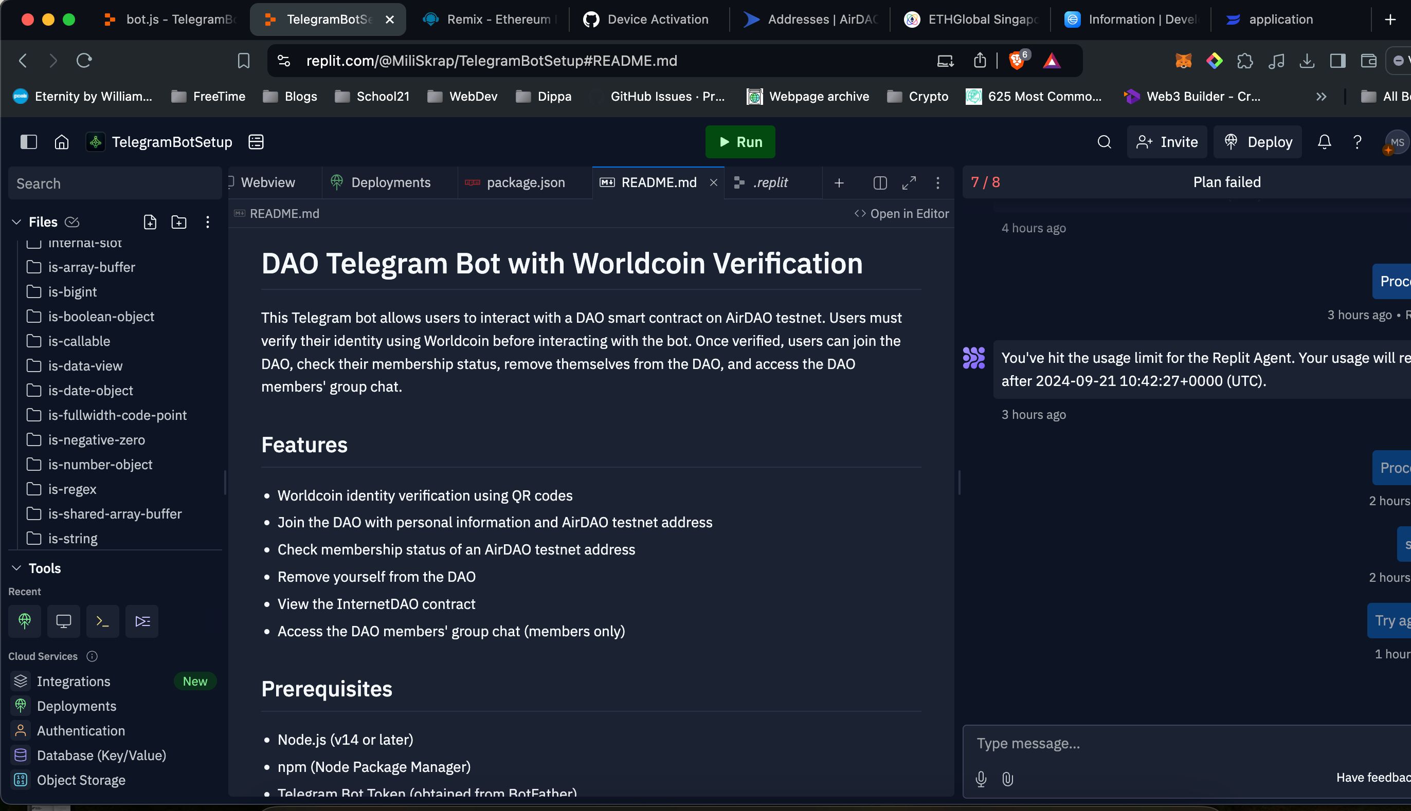Open the pane options three-dot menu

(x=938, y=182)
